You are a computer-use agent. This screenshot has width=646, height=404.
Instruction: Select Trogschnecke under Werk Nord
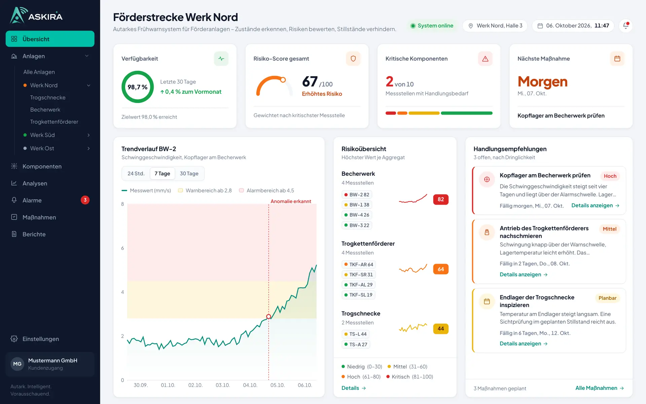click(48, 97)
